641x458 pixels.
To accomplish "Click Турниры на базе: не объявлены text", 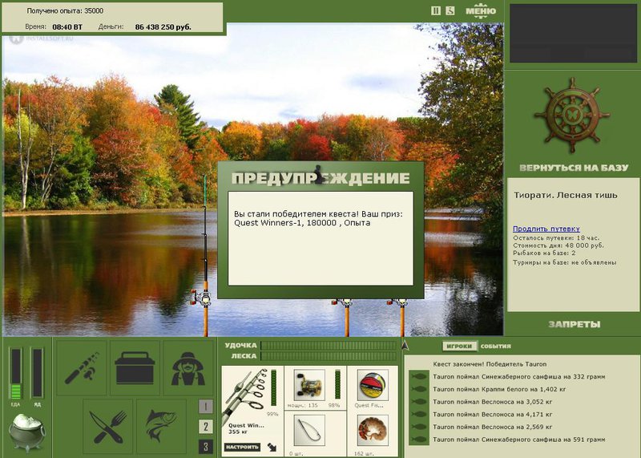I will click(565, 262).
